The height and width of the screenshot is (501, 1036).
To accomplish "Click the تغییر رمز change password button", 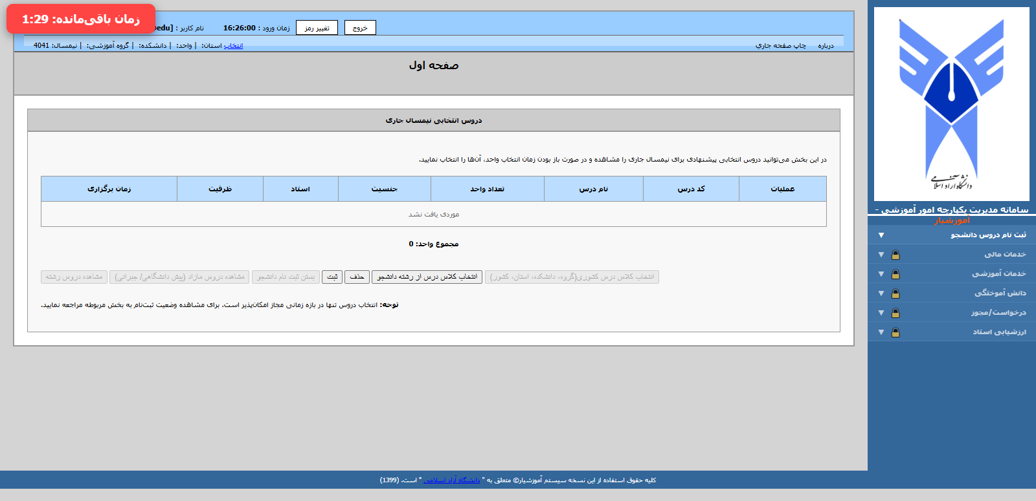I will 317,28.
